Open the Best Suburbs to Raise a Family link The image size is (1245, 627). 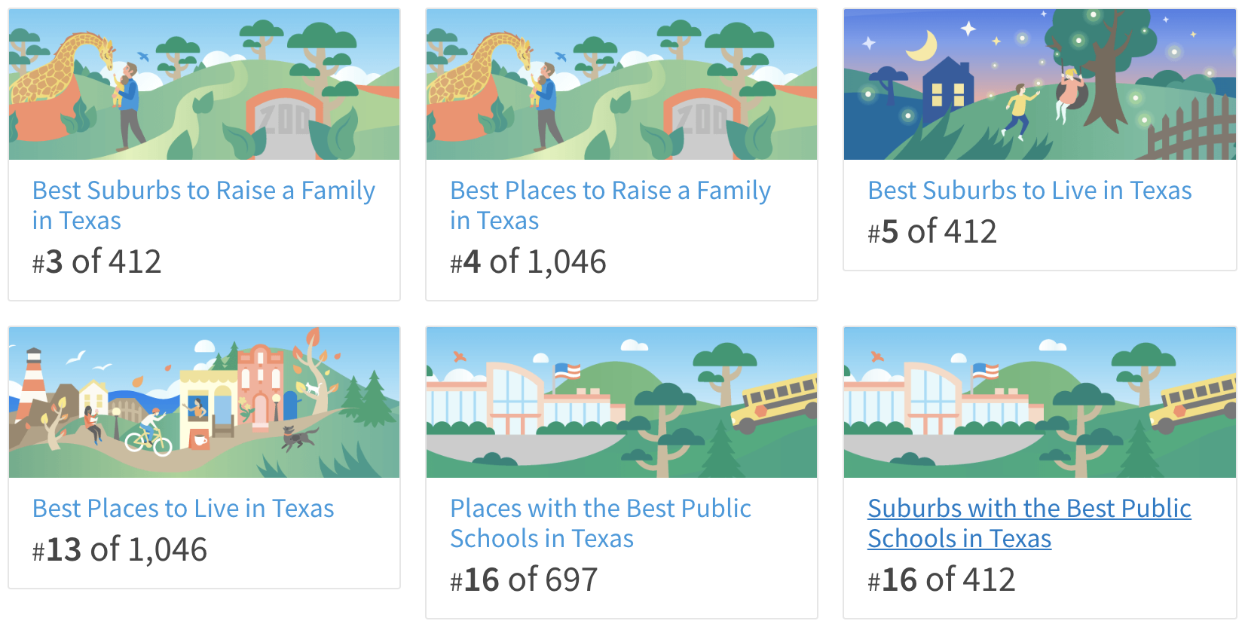pyautogui.click(x=203, y=205)
